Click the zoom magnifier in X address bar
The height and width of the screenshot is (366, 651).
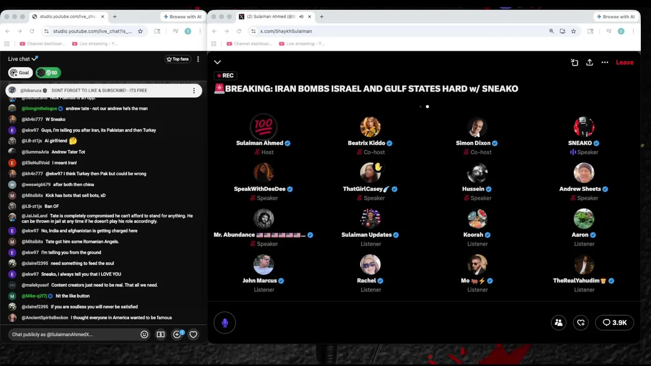tap(551, 31)
